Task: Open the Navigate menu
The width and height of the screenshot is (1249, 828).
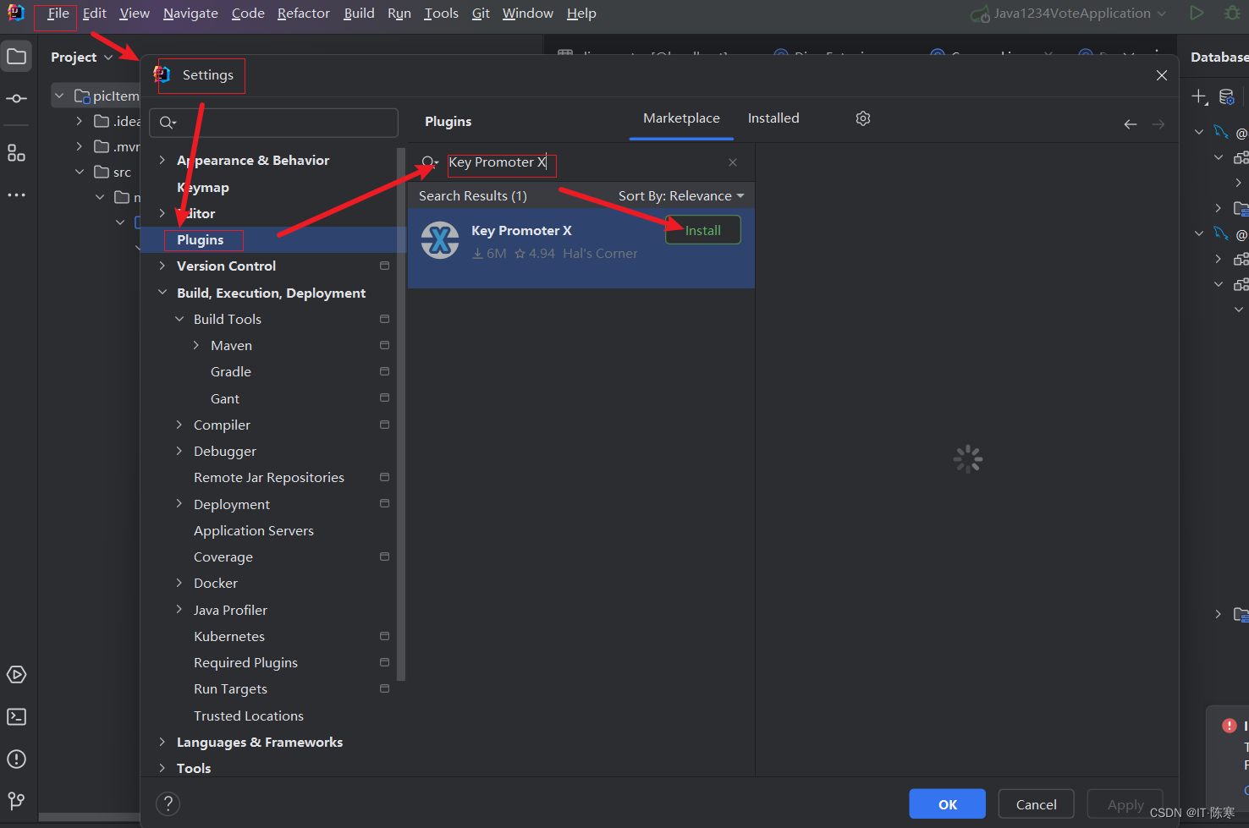Action: click(190, 13)
